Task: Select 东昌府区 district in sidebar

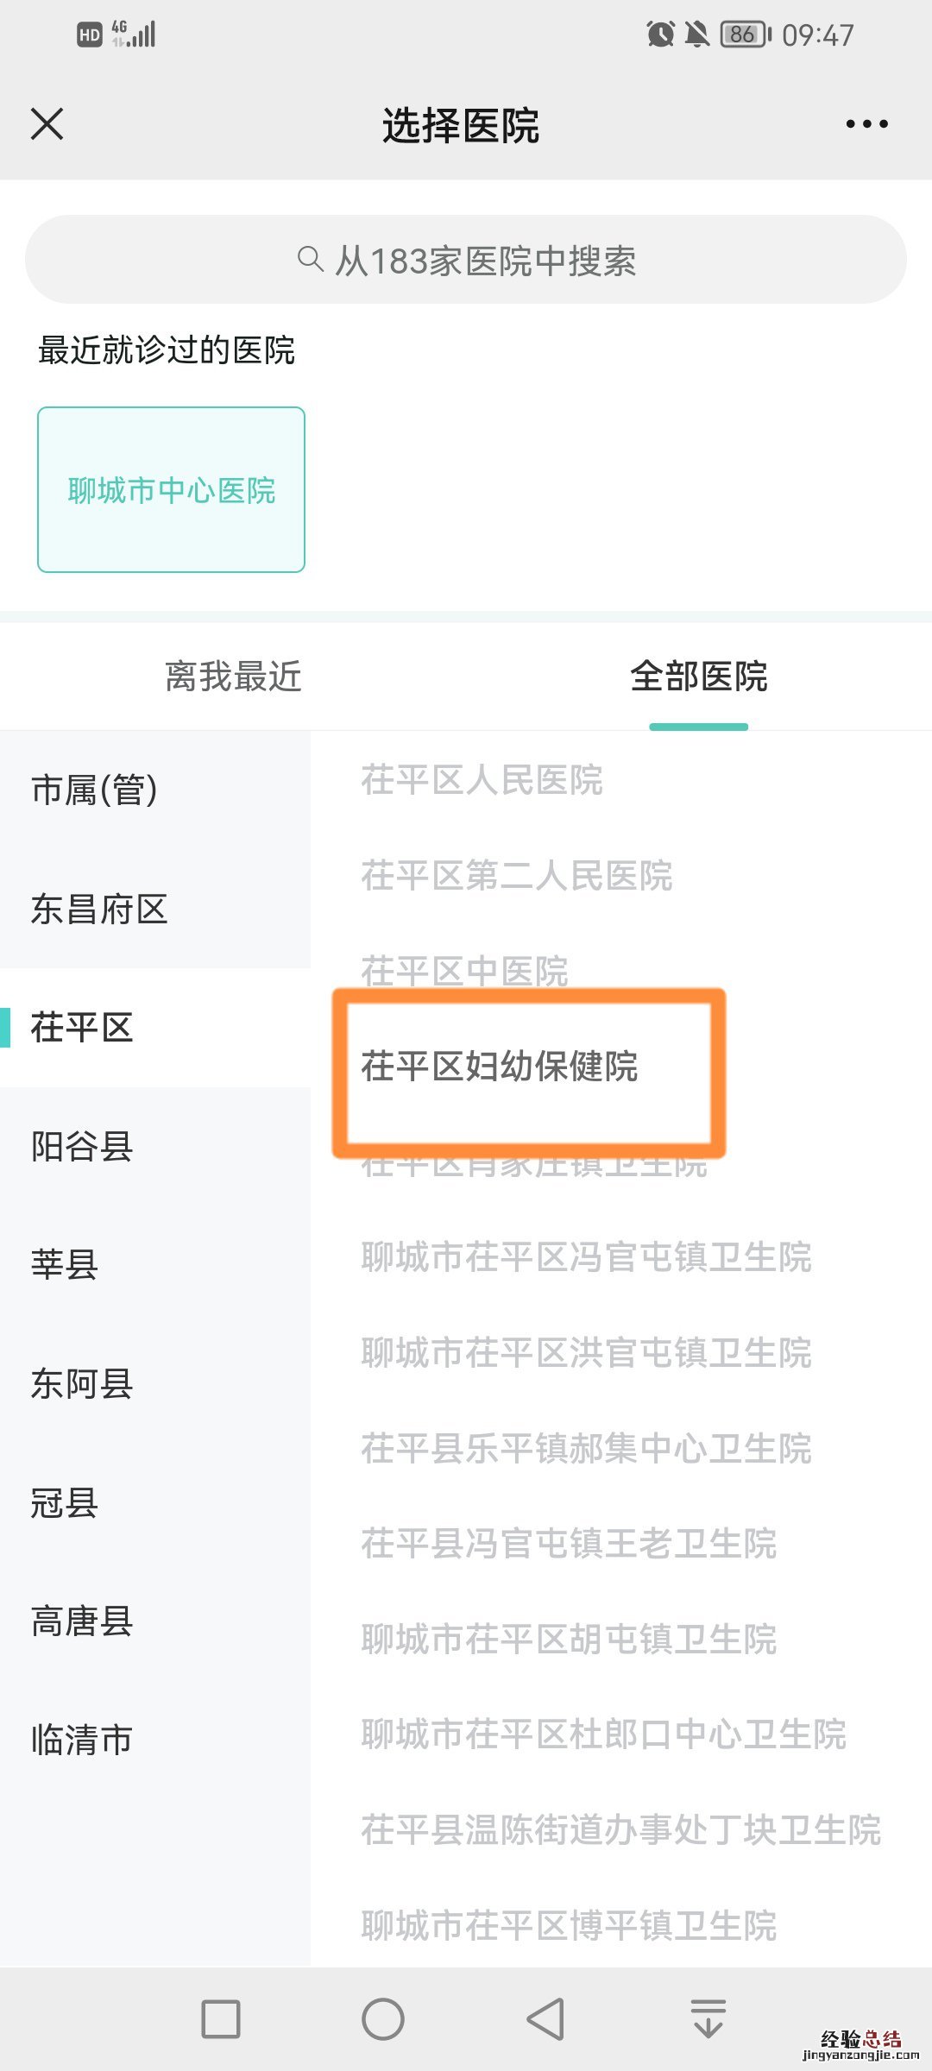Action: (99, 909)
